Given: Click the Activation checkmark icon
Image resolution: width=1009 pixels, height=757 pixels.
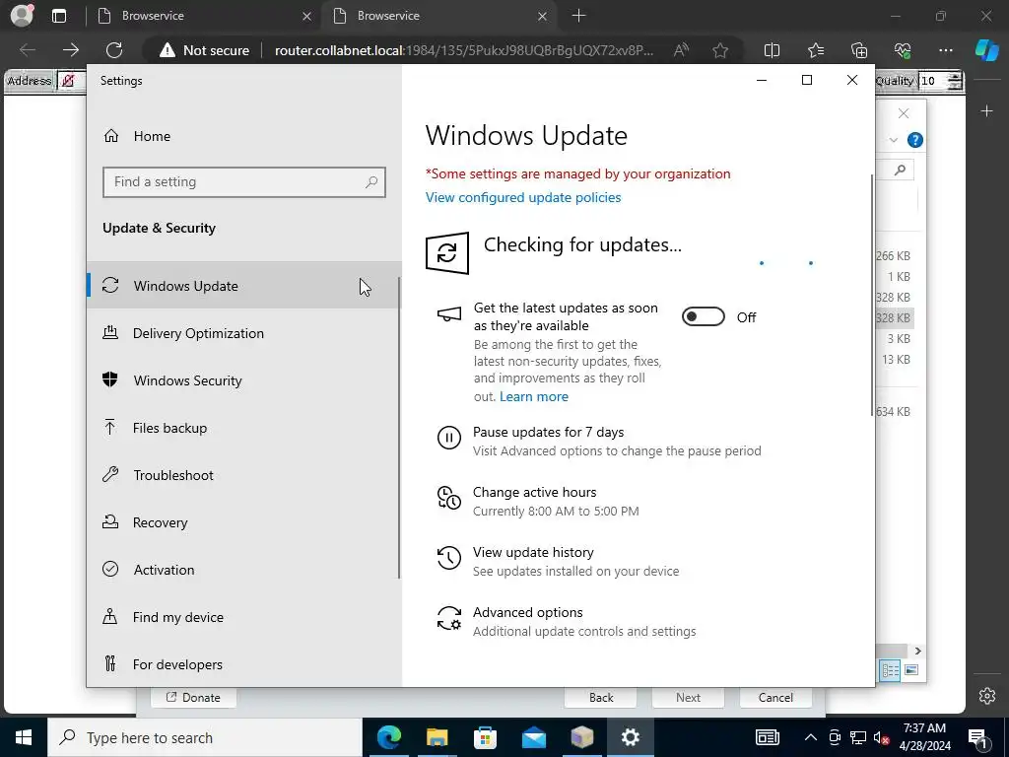Looking at the screenshot, I should 110,569.
